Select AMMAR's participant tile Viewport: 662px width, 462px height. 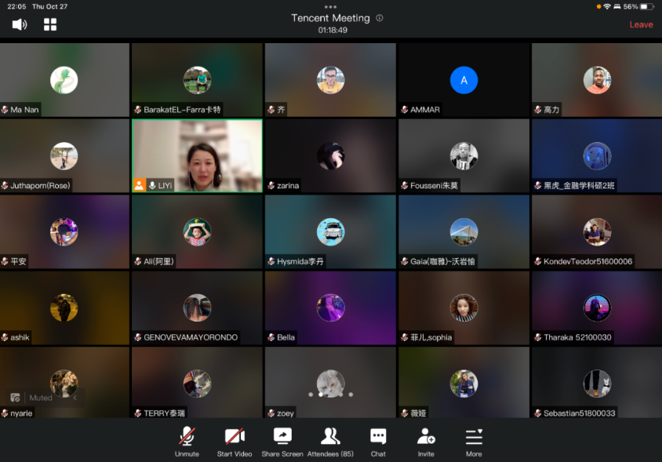pyautogui.click(x=464, y=79)
